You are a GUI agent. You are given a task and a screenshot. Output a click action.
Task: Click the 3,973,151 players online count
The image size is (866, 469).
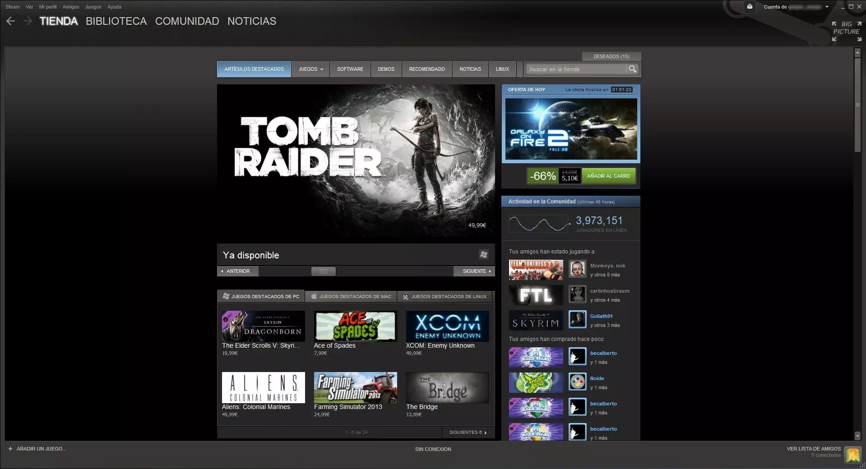point(599,221)
